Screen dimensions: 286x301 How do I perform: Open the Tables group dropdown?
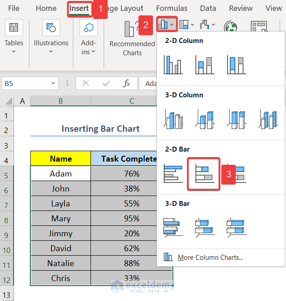tap(14, 52)
